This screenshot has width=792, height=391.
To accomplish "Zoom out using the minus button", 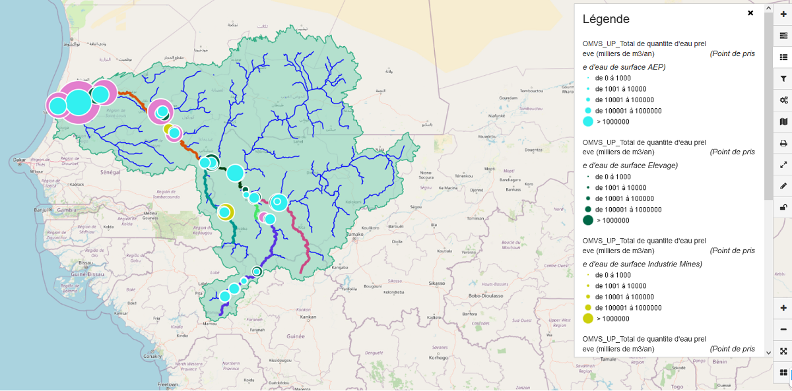I will click(x=783, y=330).
